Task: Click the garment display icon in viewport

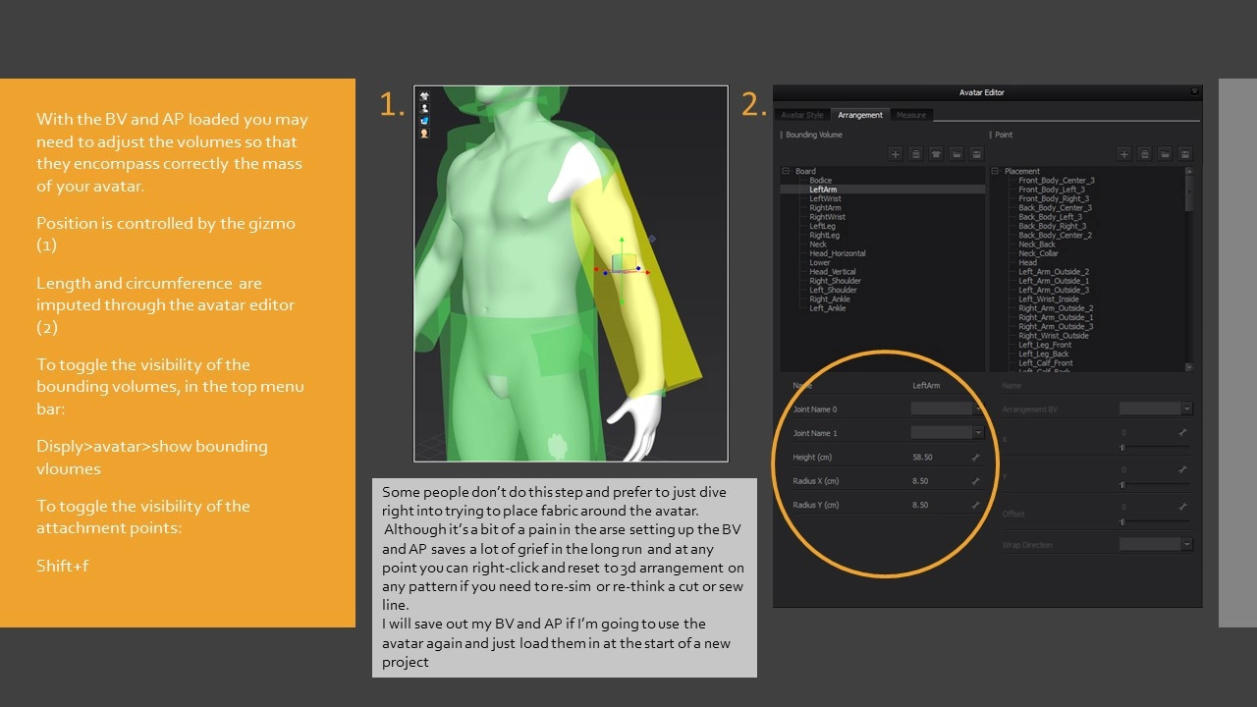Action: coord(424,96)
